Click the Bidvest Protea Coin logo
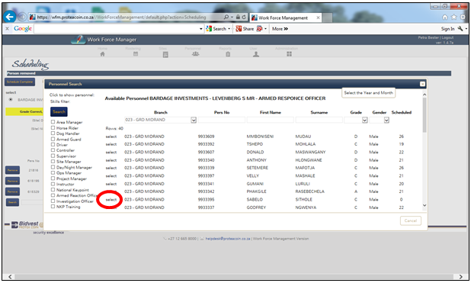The width and height of the screenshot is (471, 283). click(x=26, y=225)
